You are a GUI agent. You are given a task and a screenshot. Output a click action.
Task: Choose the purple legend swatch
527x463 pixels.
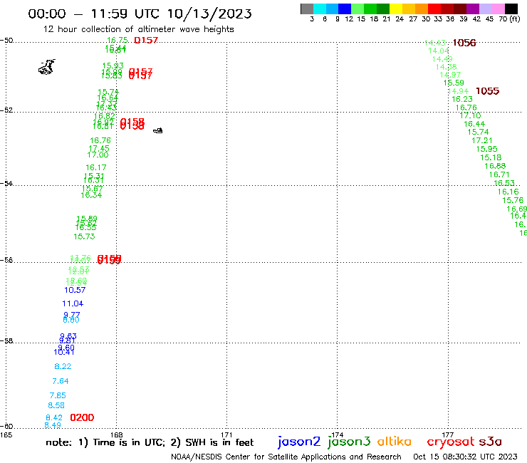[x=473, y=9]
